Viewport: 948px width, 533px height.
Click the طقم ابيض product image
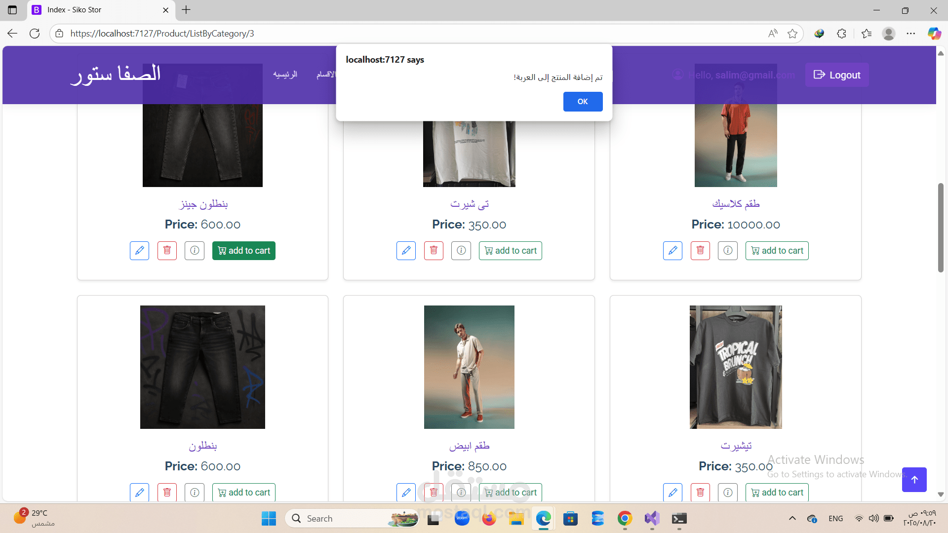pyautogui.click(x=469, y=367)
